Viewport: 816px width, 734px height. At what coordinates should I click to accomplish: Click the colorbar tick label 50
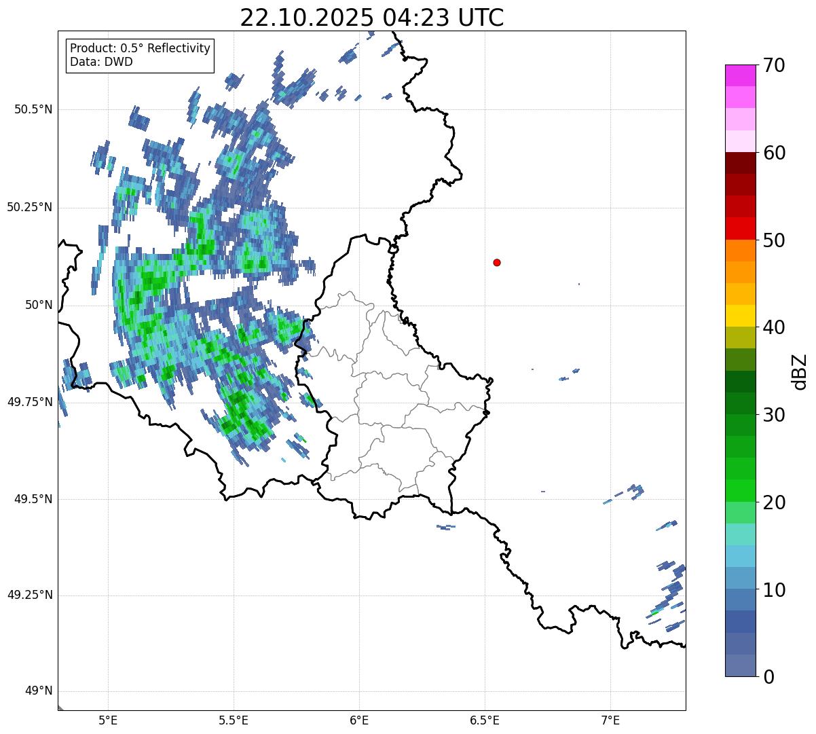point(774,240)
